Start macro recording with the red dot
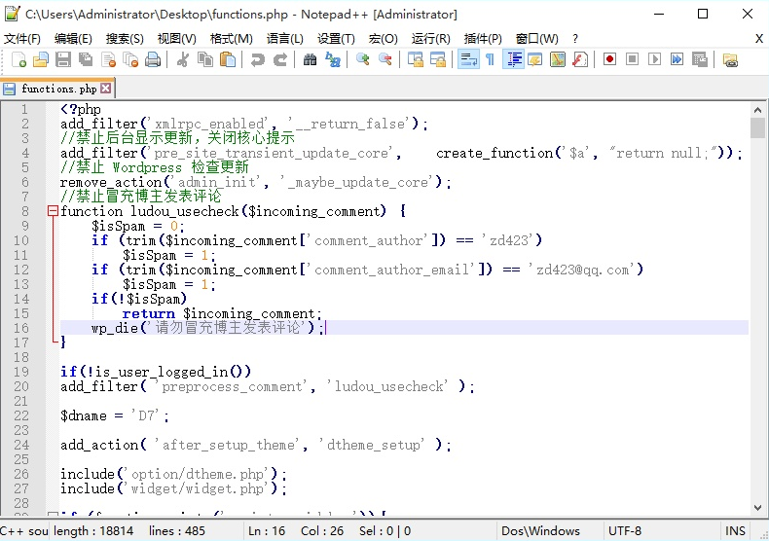This screenshot has width=769, height=541. (x=609, y=60)
